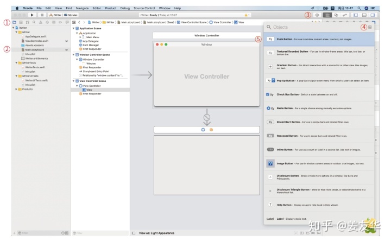Collapse the iWriterTests folder

(16, 63)
